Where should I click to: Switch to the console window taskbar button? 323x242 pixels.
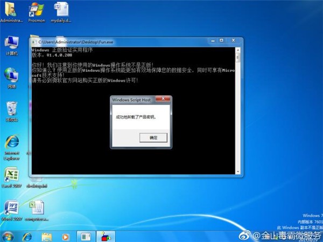click(x=86, y=237)
